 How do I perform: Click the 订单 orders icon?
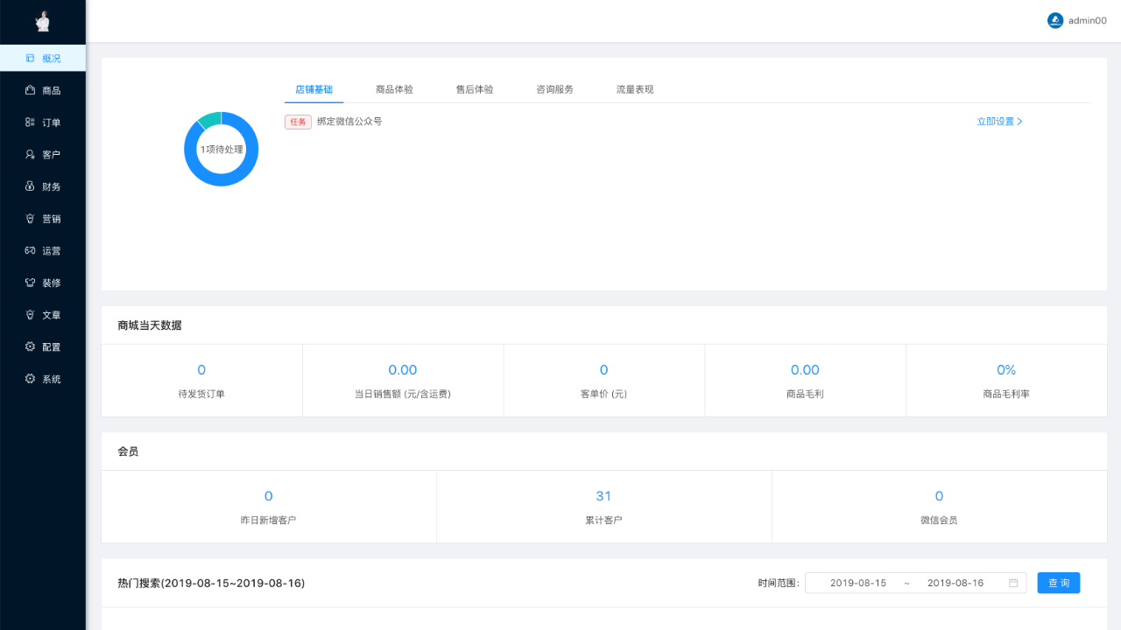click(x=30, y=122)
